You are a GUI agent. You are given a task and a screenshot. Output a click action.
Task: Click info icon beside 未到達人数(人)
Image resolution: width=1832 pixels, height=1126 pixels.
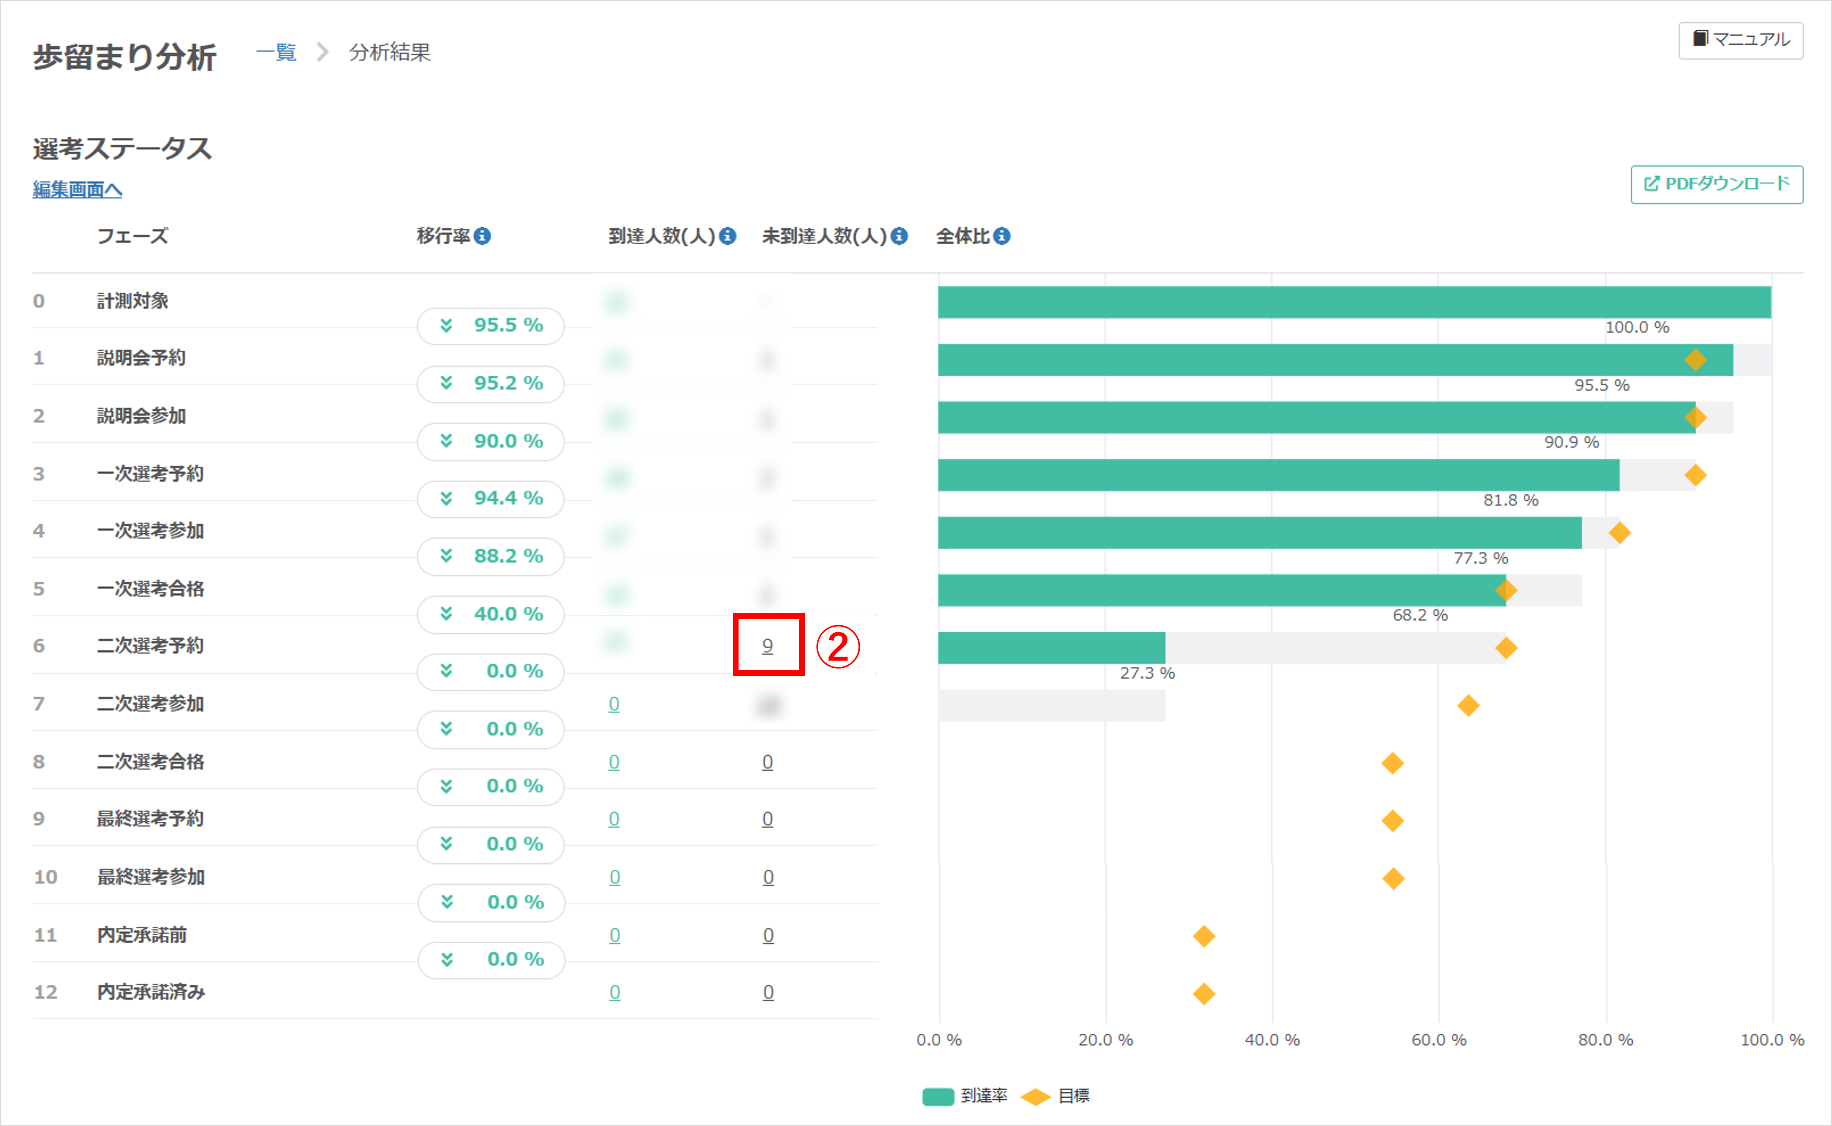tap(899, 236)
